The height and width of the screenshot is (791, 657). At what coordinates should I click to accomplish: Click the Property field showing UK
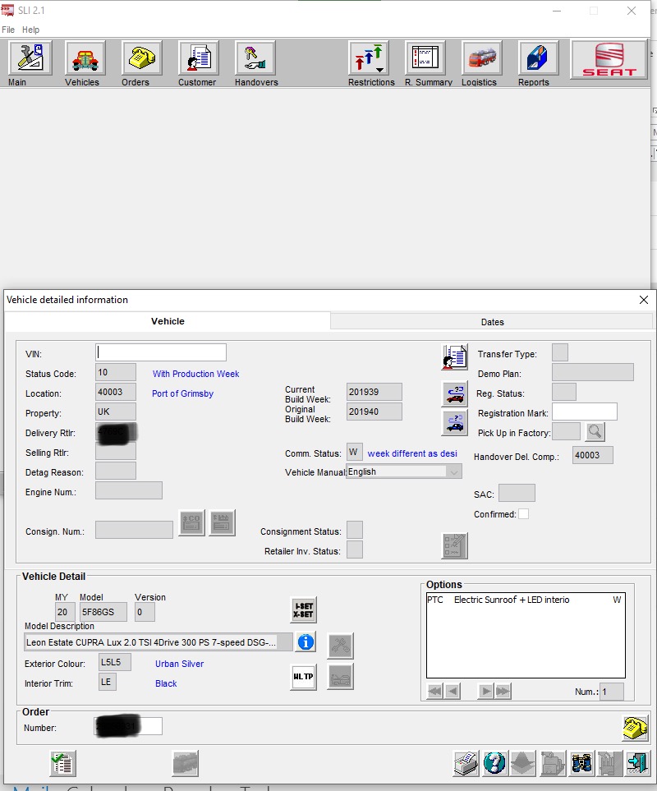click(x=116, y=412)
